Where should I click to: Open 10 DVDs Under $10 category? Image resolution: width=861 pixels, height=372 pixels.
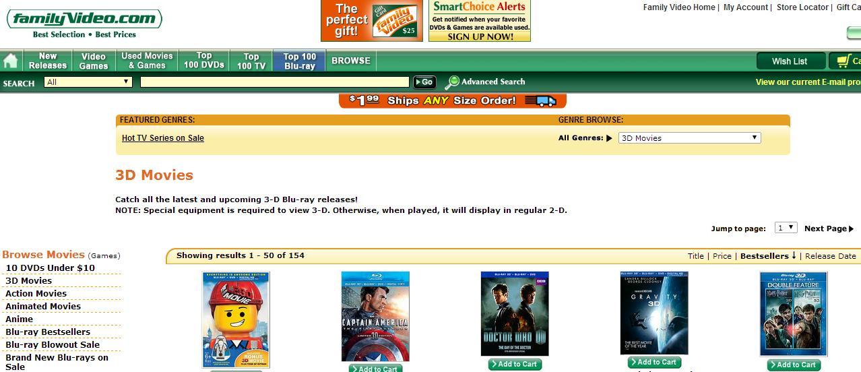(x=51, y=268)
